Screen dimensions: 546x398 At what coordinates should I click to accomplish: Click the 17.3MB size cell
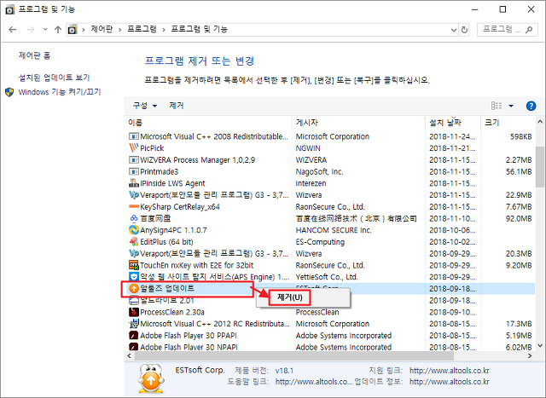519,324
